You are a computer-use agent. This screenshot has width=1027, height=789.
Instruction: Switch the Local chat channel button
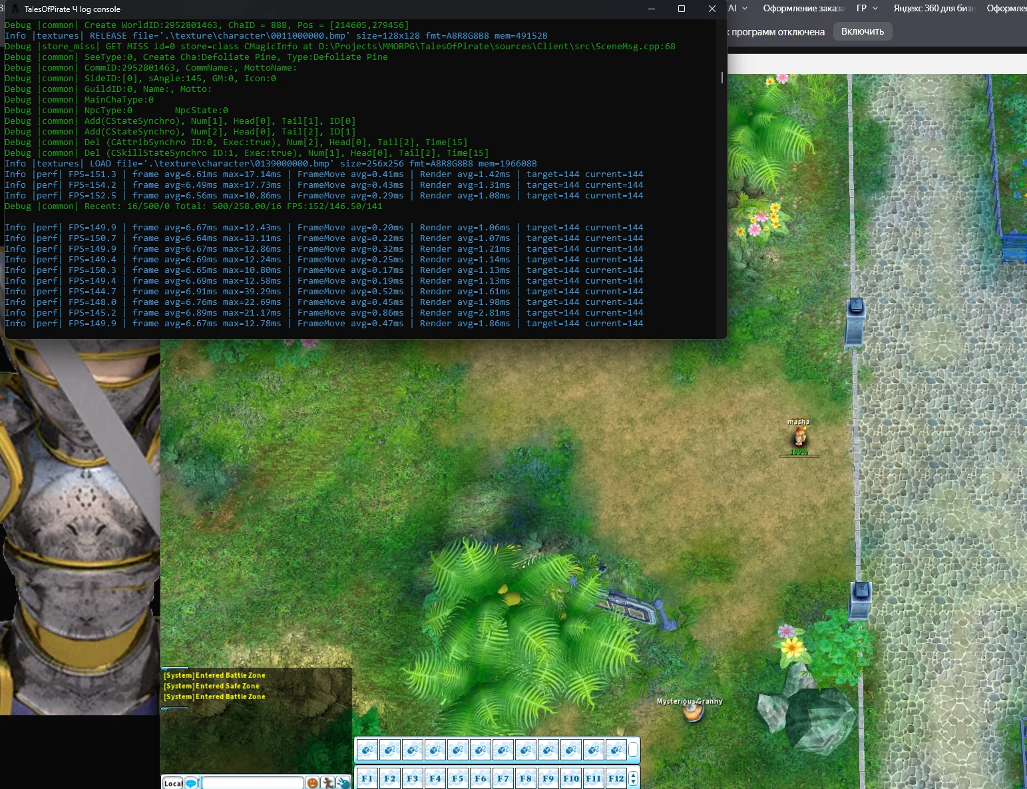point(173,783)
